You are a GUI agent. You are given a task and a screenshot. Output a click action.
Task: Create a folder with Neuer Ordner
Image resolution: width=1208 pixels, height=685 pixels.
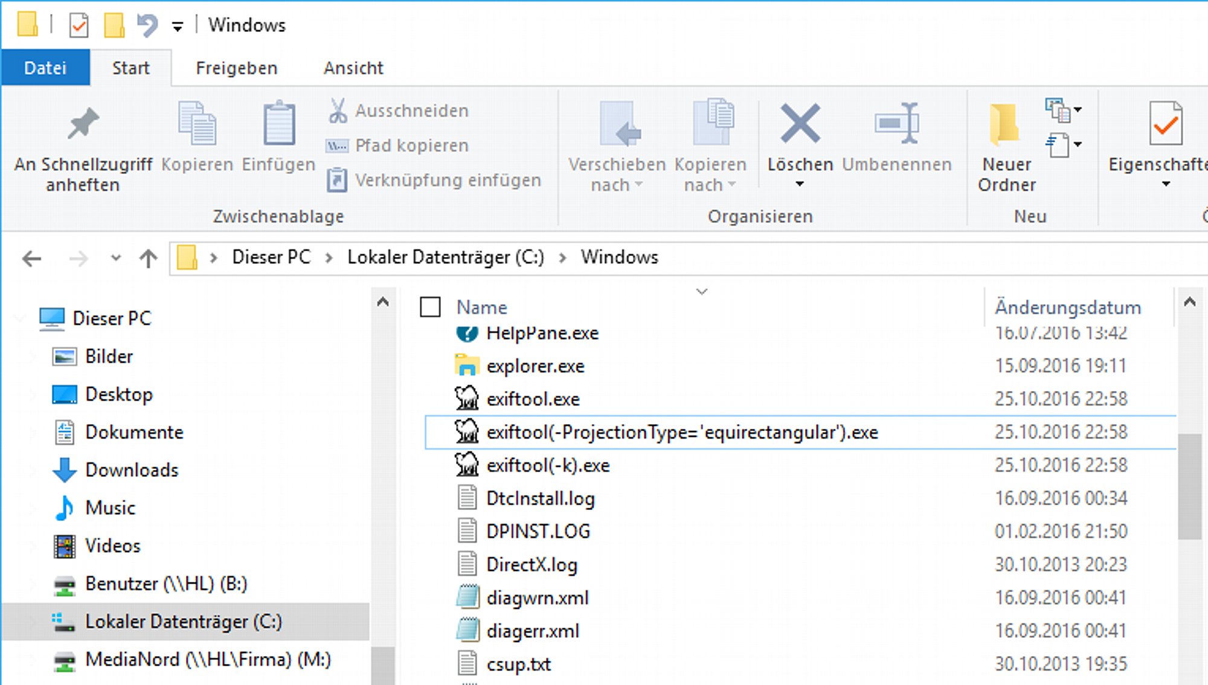click(1007, 148)
